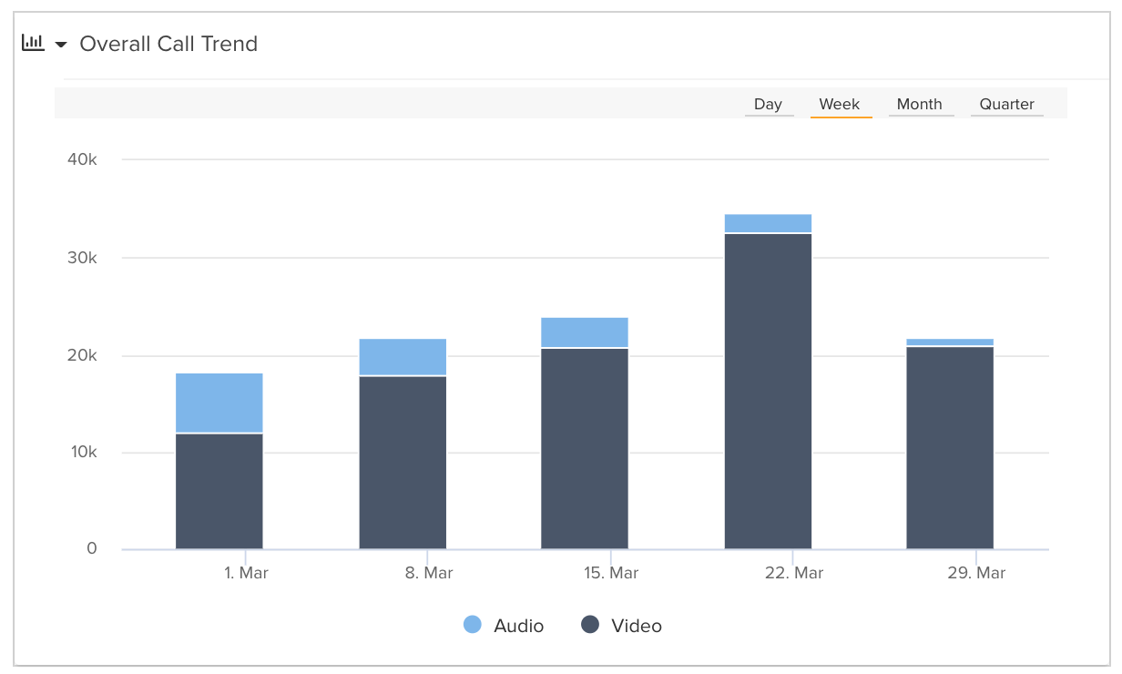1122x674 pixels.
Task: Click the 29. Mar axis label
Action: [x=976, y=573]
